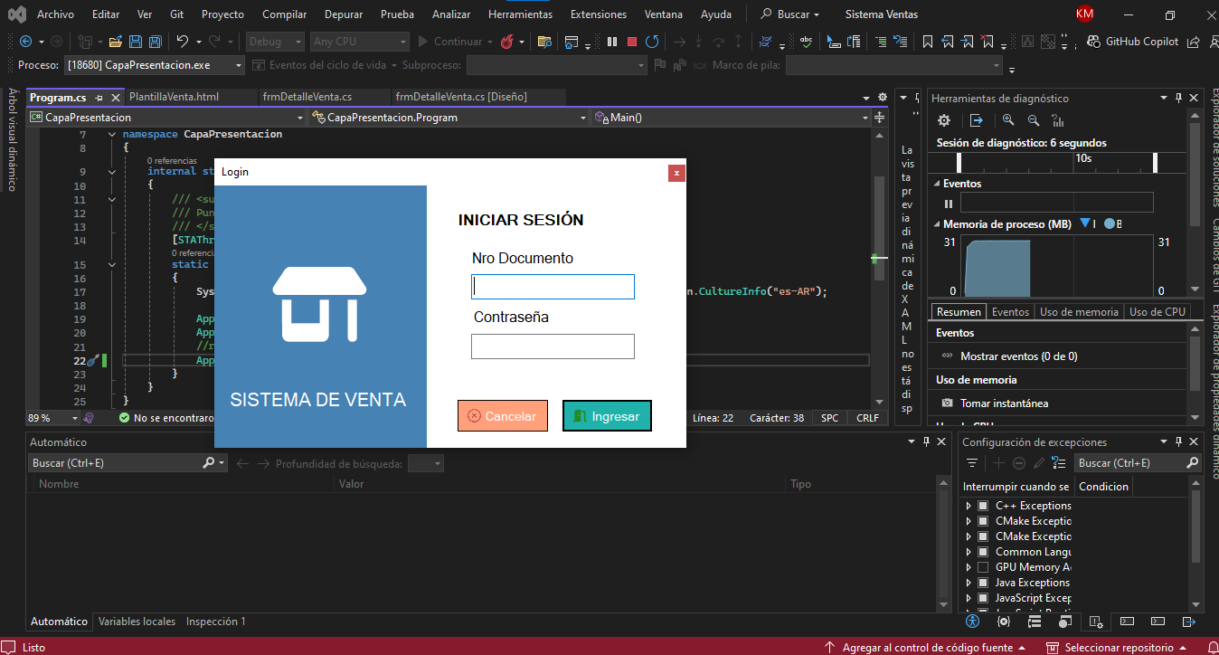Click the diagnostics settings gear icon
Viewport: 1219px width, 655px height.
[x=944, y=119]
